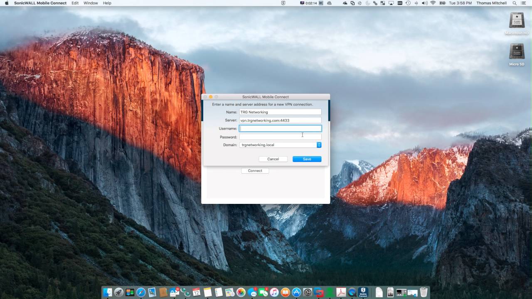Open FaceTime icon in the dock
The width and height of the screenshot is (532, 299).
pyautogui.click(x=264, y=292)
